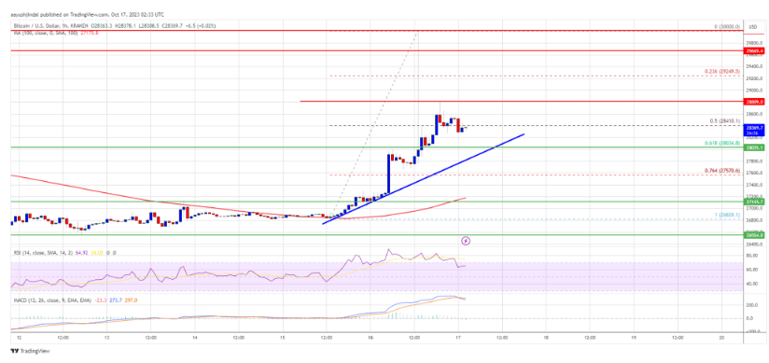This screenshot has height=363, width=769.
Task: Click the date 20 on time axis
Action: click(720, 338)
